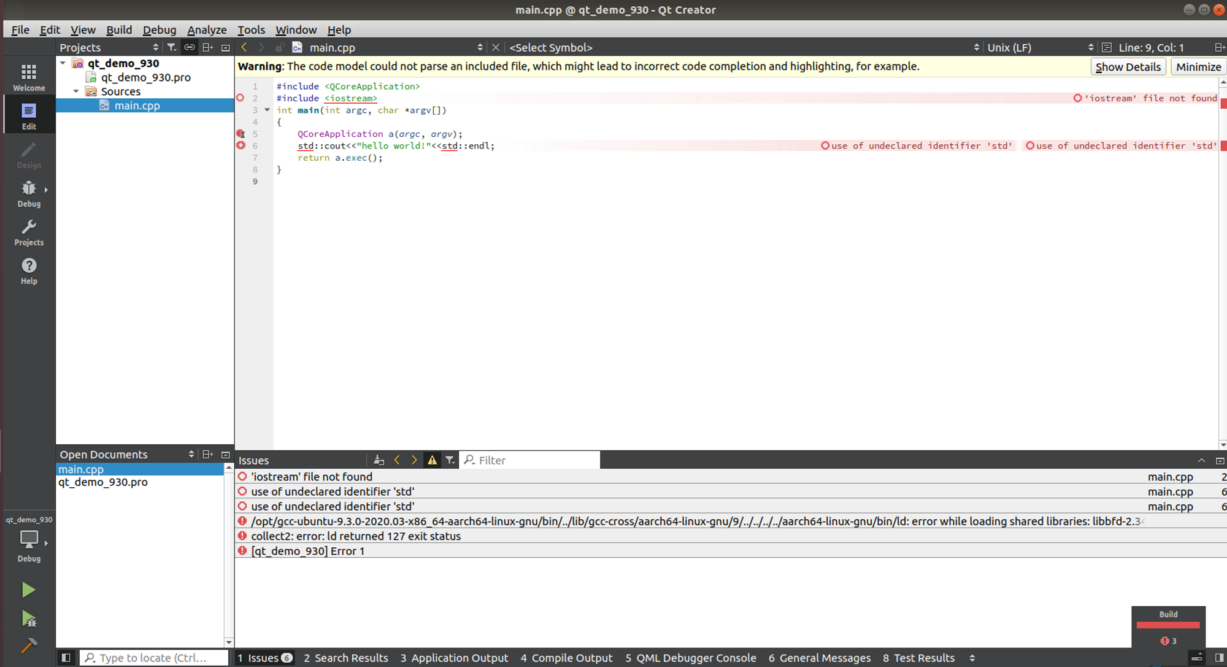
Task: Toggle synchronize with editor link icon
Action: click(x=190, y=47)
